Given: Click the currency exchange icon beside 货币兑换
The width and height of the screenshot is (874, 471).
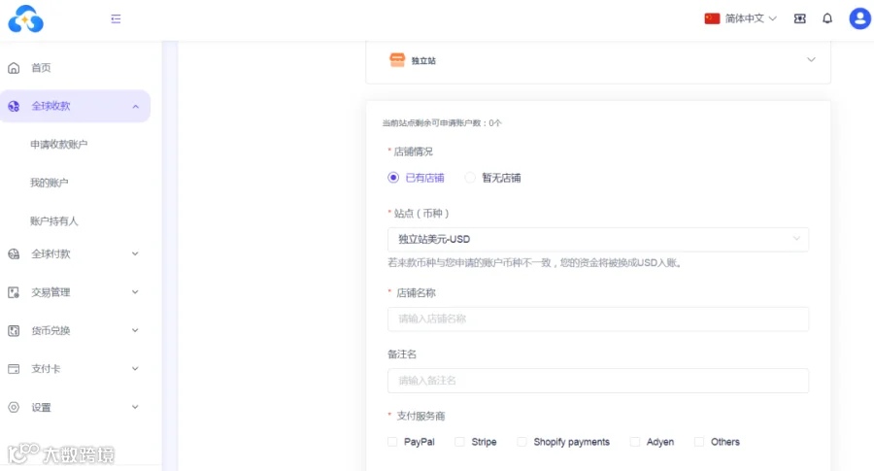Looking at the screenshot, I should tap(14, 330).
